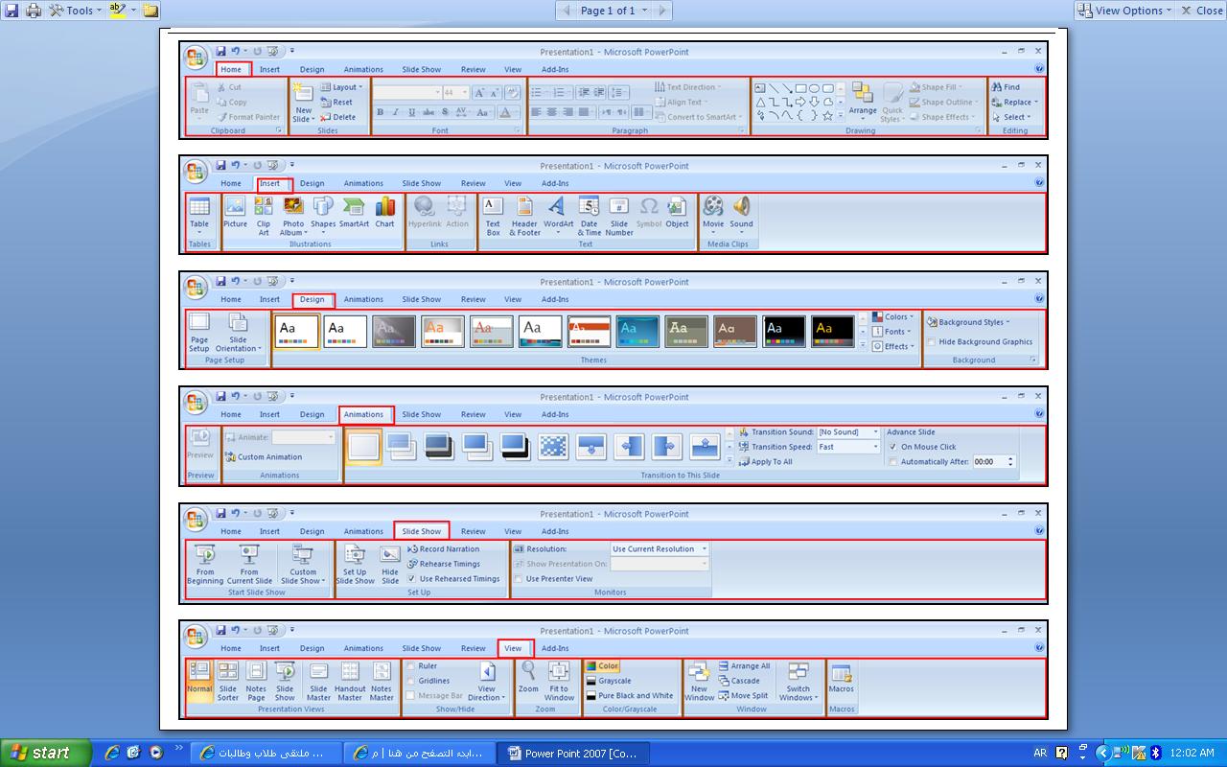Switch to Power Point 2007 taskbar item
This screenshot has height=767, width=1227.
[x=573, y=754]
